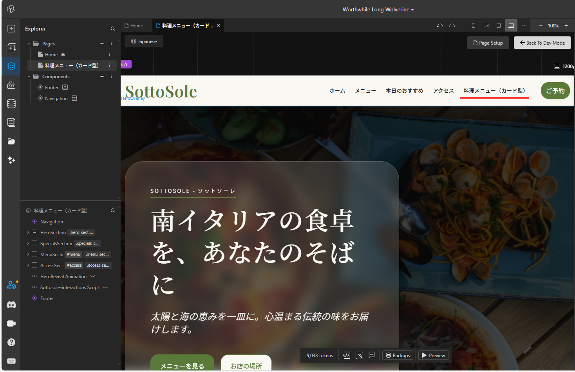Click the undo arrow icon
Screen dimensions: 575x372
click(439, 25)
